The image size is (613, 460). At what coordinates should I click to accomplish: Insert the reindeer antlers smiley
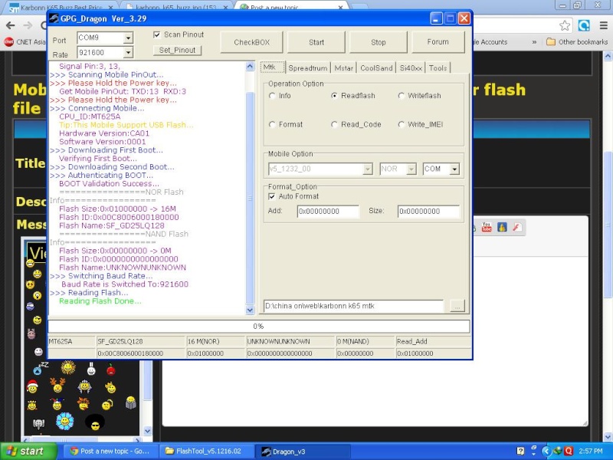click(57, 386)
